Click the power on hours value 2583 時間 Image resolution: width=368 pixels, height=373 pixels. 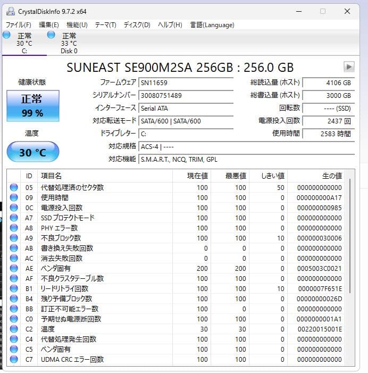coord(329,134)
